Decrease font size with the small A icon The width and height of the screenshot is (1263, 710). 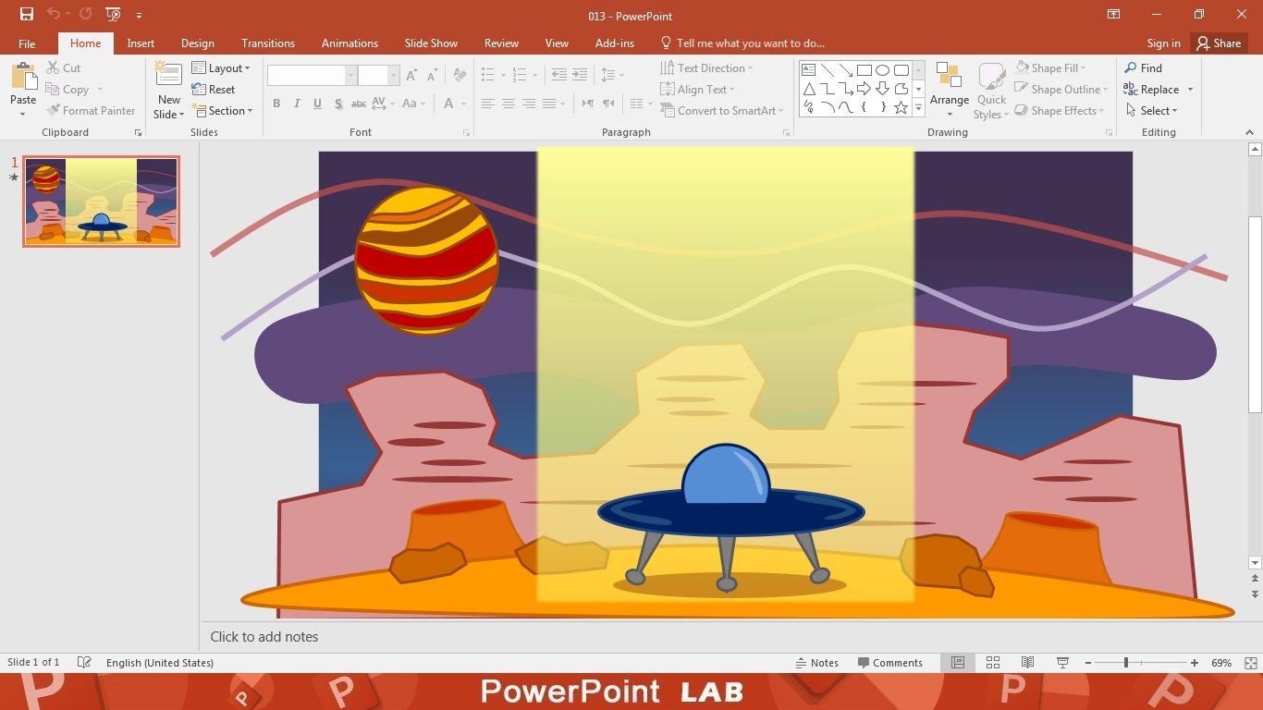pos(431,76)
